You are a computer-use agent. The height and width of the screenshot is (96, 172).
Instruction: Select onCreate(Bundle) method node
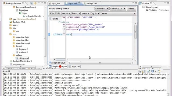33,16
